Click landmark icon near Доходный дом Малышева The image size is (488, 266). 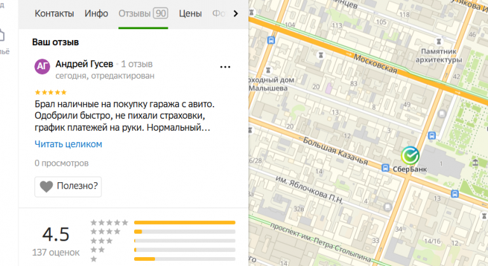268,70
